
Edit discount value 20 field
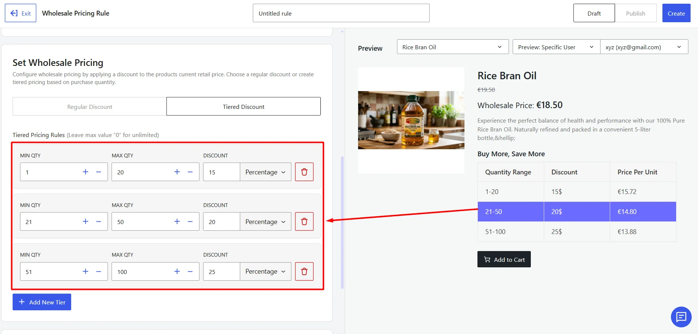click(x=222, y=221)
